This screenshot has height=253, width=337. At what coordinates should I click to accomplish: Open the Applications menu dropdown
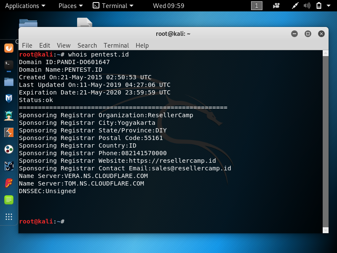point(25,5)
